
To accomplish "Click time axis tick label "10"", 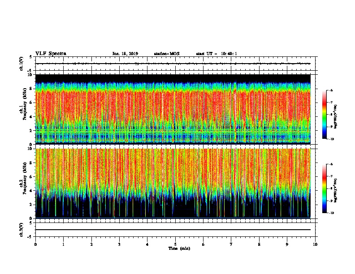I will point(315,244).
